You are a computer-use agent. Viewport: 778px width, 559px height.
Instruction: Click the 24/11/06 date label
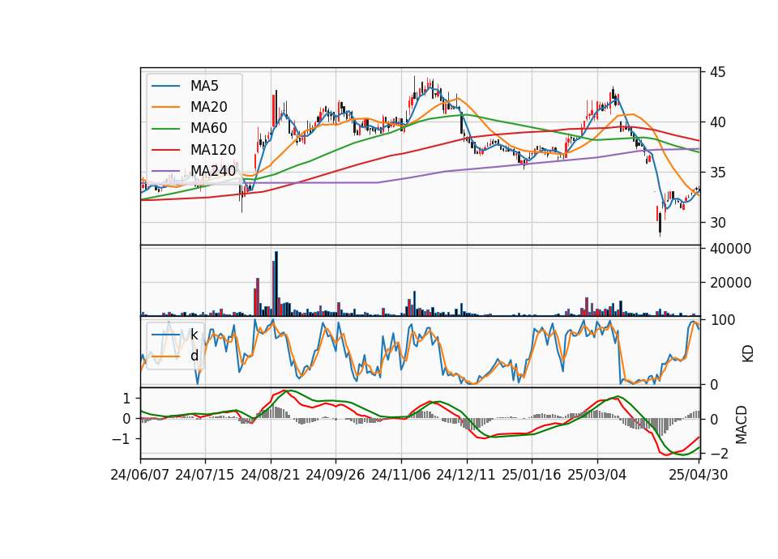pyautogui.click(x=401, y=476)
